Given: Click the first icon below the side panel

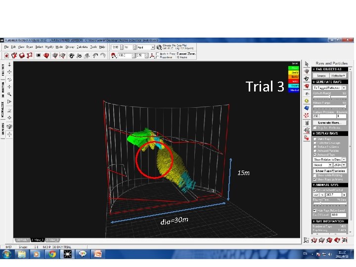Looking at the screenshot, I should point(307,240).
